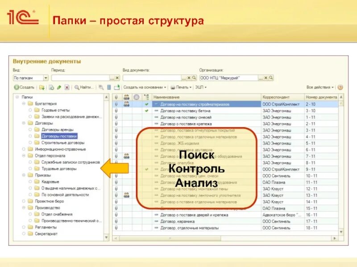Open the ЭЦП dropdown menu
Image resolution: width=357 pixels, height=267 pixels.
click(200, 87)
